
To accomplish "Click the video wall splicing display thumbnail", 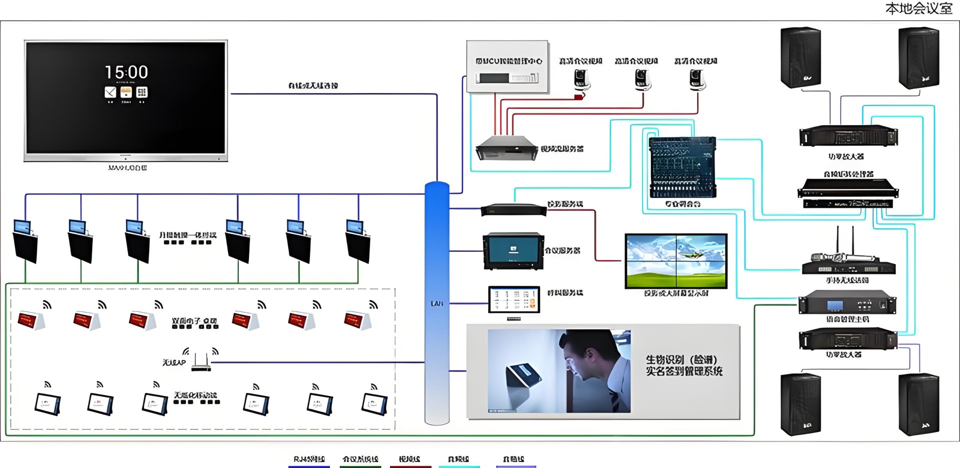I will pyautogui.click(x=676, y=260).
